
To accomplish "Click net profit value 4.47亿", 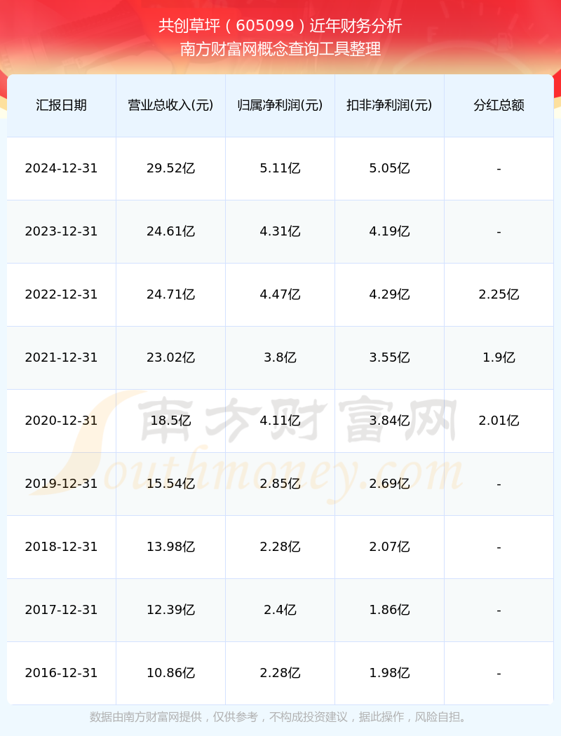I will pos(280,294).
